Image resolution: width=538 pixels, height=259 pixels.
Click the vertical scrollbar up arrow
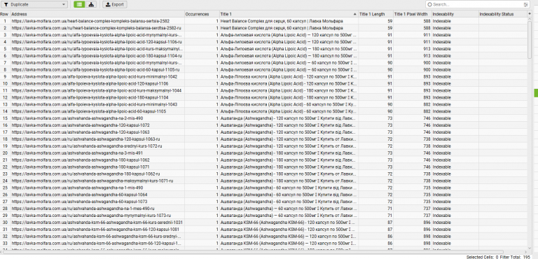530,19
